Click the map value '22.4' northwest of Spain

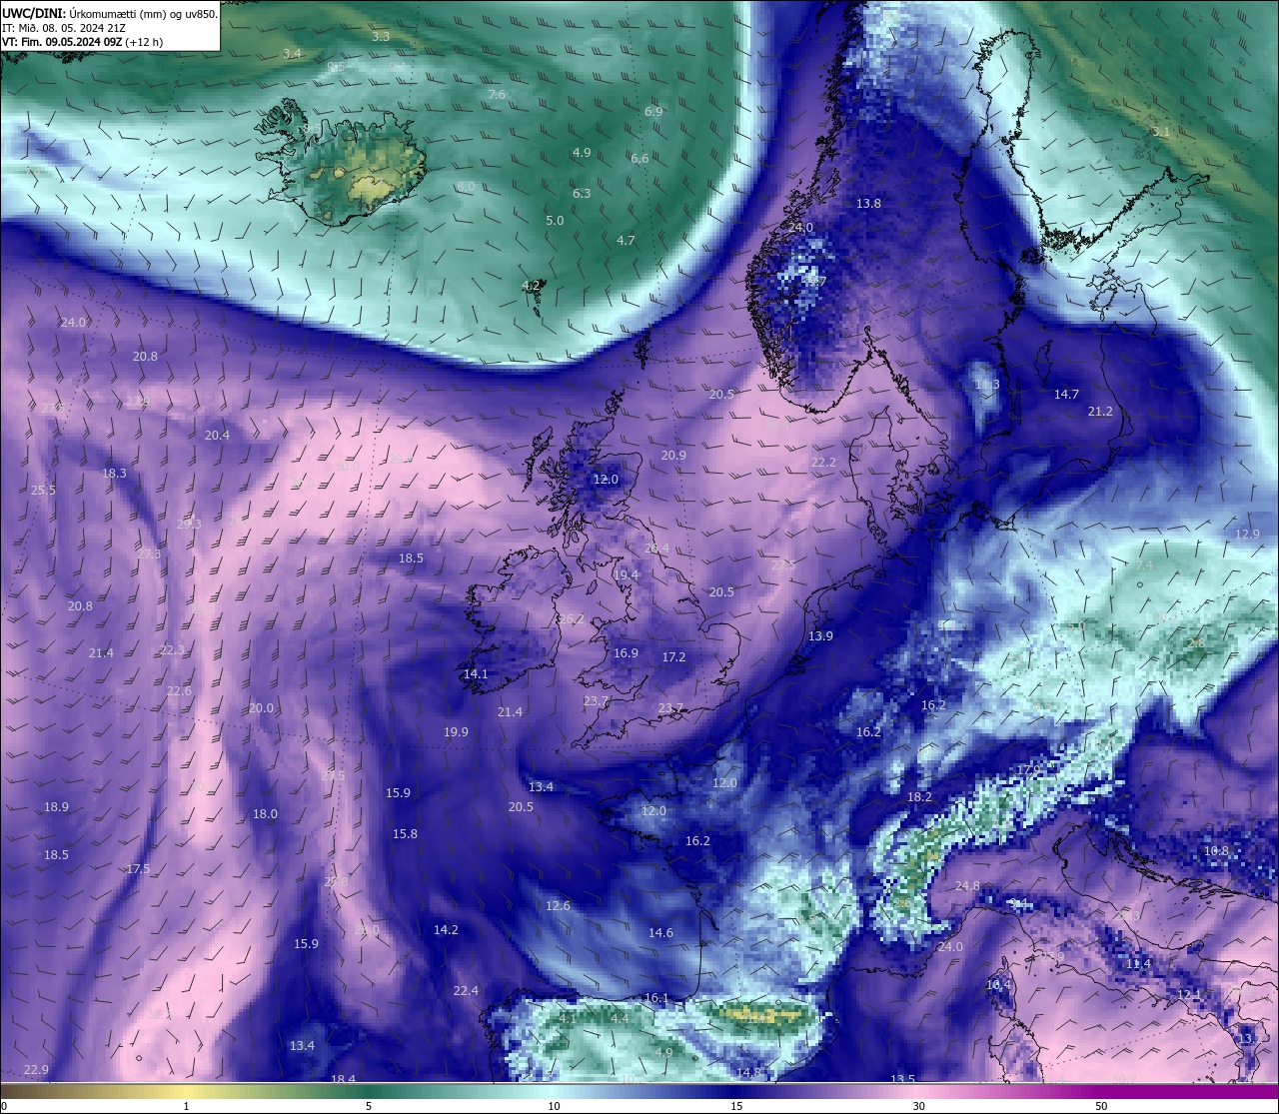tap(466, 991)
